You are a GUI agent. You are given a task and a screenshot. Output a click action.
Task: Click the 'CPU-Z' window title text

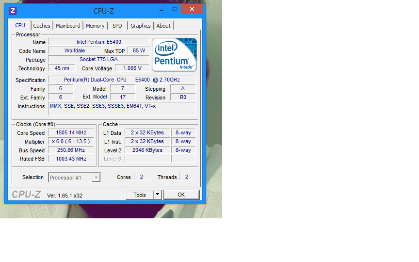click(x=103, y=11)
